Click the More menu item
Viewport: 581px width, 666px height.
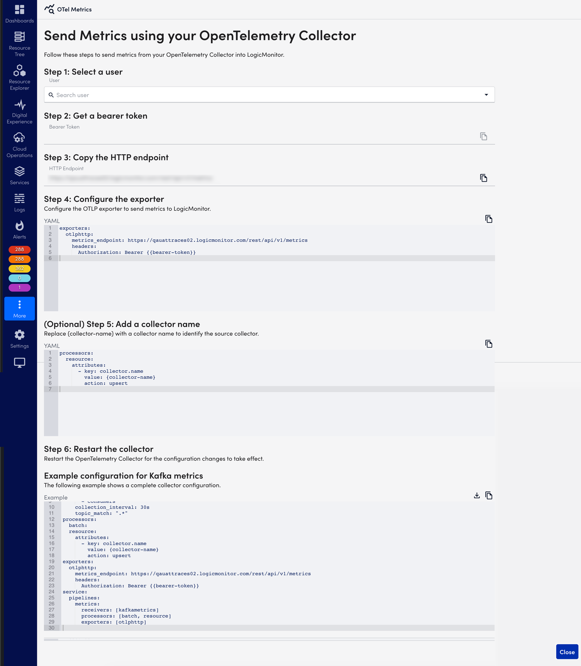(19, 309)
